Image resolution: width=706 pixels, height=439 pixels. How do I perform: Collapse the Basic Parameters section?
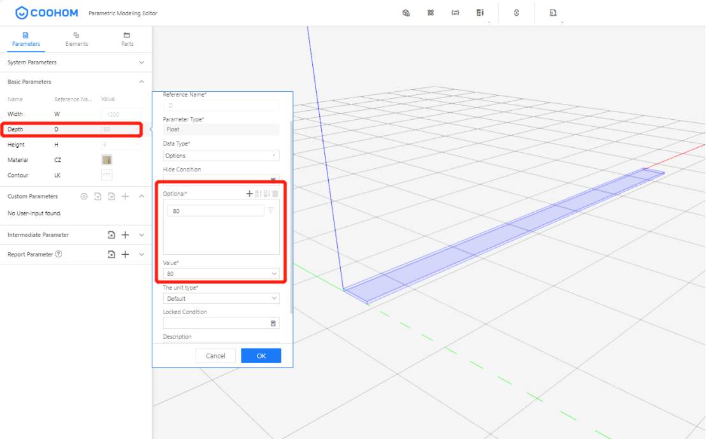point(141,82)
